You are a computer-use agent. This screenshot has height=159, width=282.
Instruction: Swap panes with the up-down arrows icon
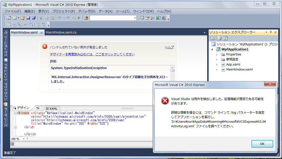click(38, 108)
